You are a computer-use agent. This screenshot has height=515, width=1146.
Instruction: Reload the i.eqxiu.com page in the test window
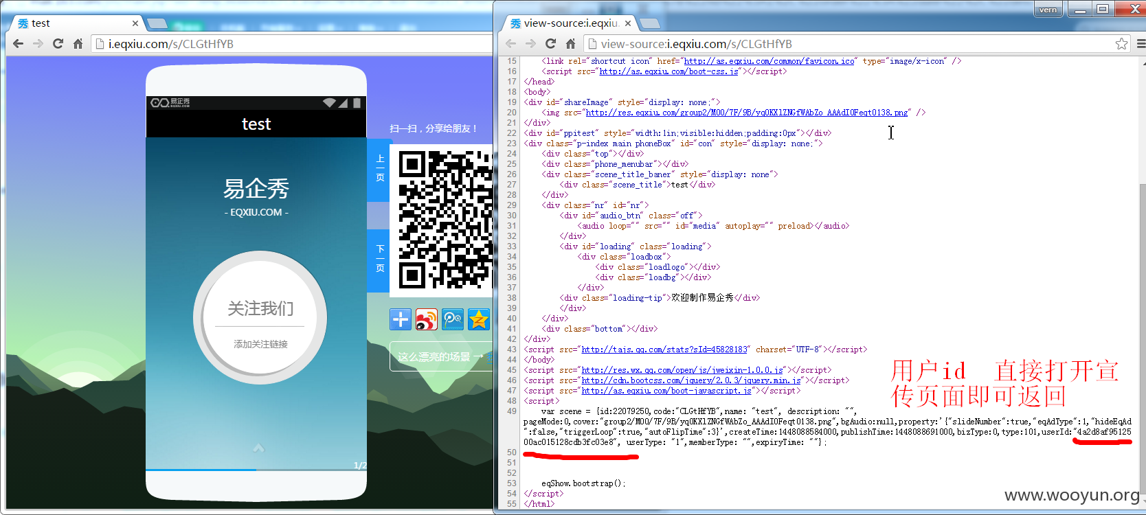(x=58, y=43)
